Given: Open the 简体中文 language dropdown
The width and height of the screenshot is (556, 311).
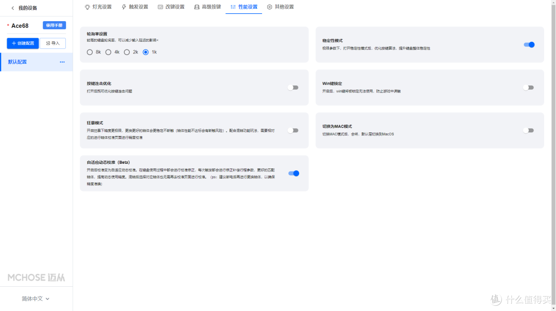Looking at the screenshot, I should (x=36, y=299).
